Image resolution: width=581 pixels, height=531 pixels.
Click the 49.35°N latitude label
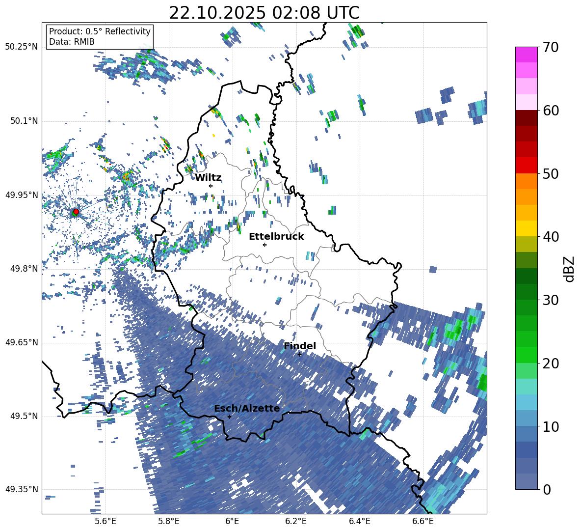22,489
